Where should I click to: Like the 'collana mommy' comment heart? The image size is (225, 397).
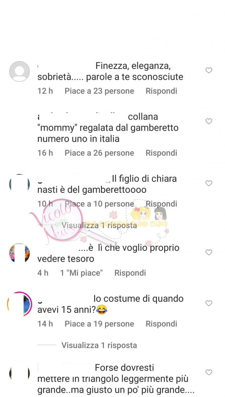[209, 121]
